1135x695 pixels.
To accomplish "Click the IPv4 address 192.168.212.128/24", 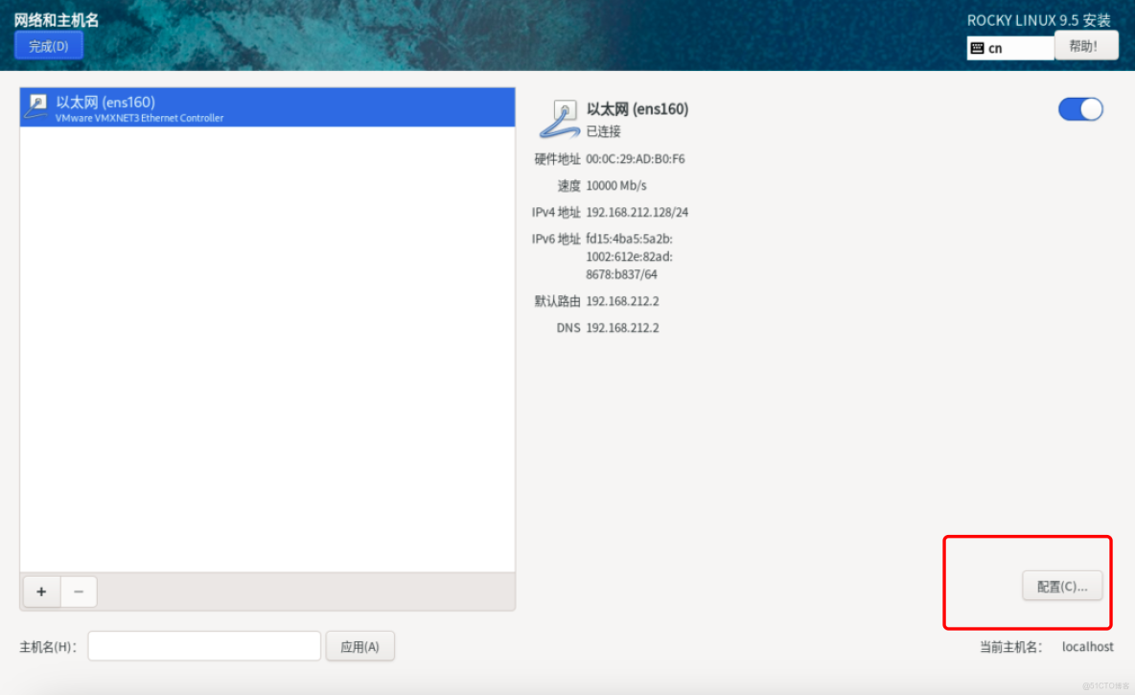I will pos(637,212).
